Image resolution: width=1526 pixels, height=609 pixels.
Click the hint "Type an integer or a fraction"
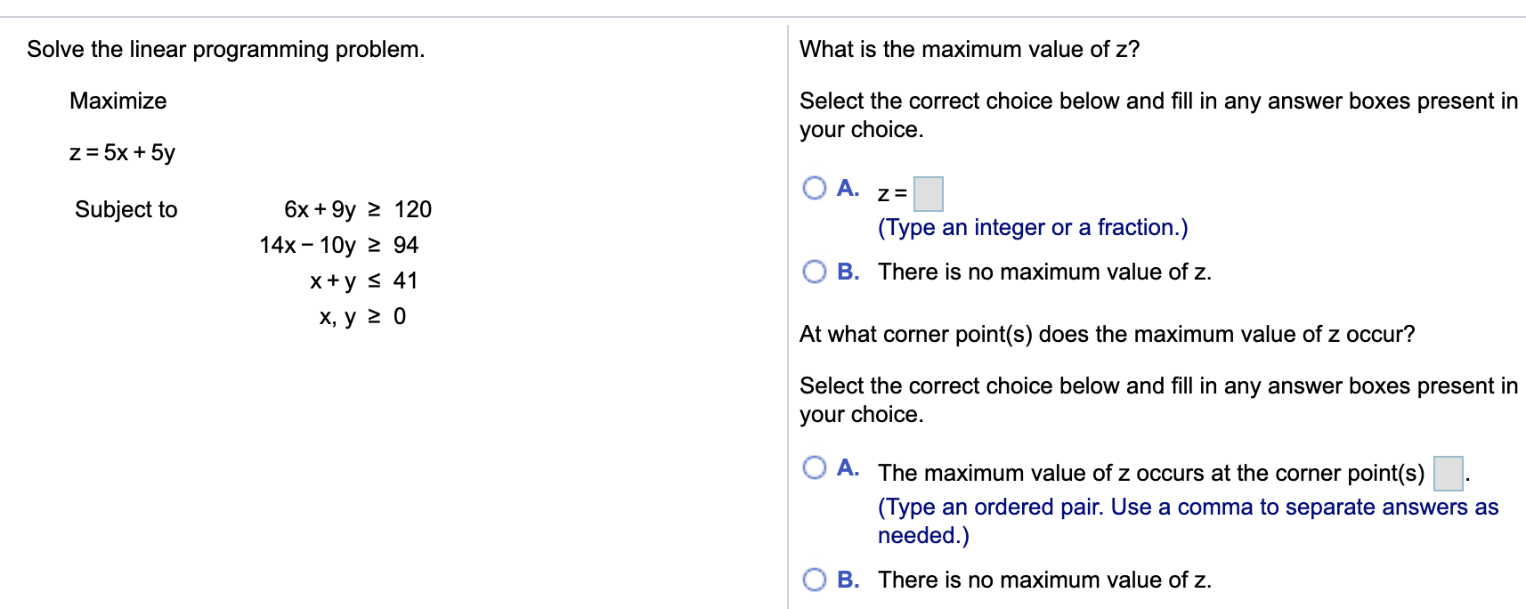point(1033,228)
